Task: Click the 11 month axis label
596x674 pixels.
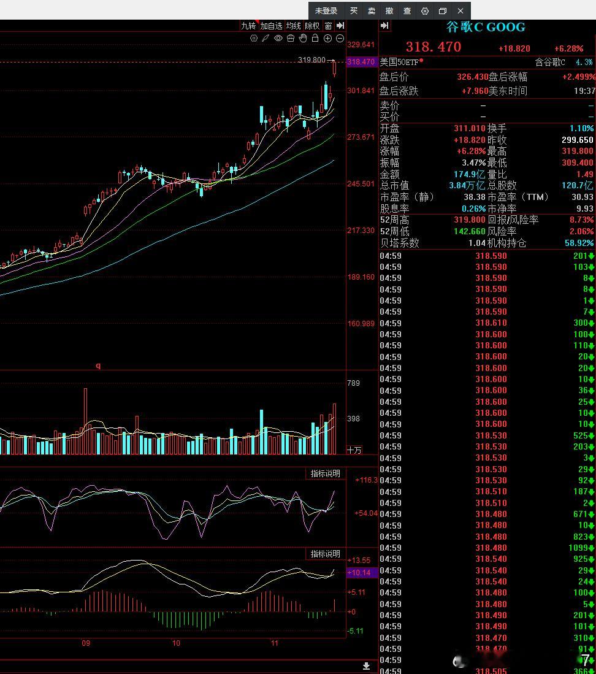Action: 274,643
